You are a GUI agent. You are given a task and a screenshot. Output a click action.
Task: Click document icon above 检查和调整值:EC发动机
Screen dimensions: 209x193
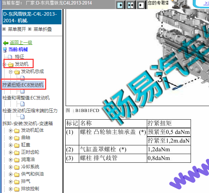click(x=23, y=91)
